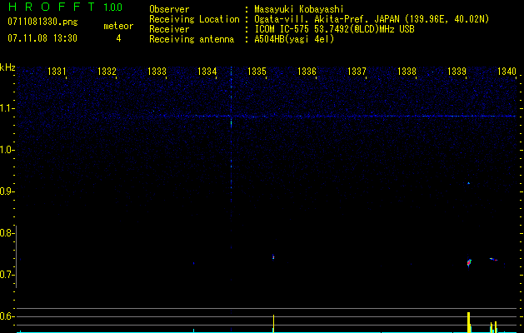Screen dimensions: 524x333
Task: Click the 0.9 kHz axis label
Action: (7, 191)
